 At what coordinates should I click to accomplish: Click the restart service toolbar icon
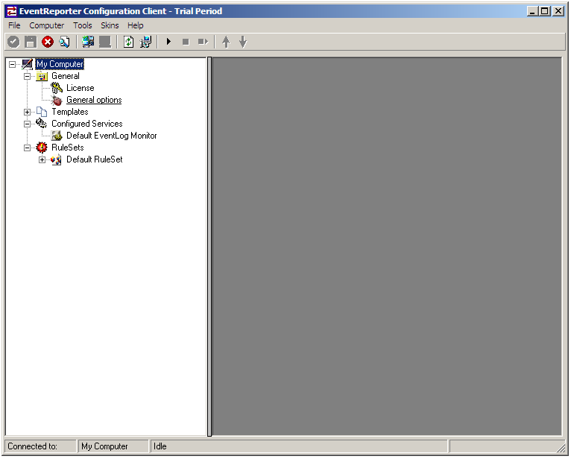tap(203, 42)
